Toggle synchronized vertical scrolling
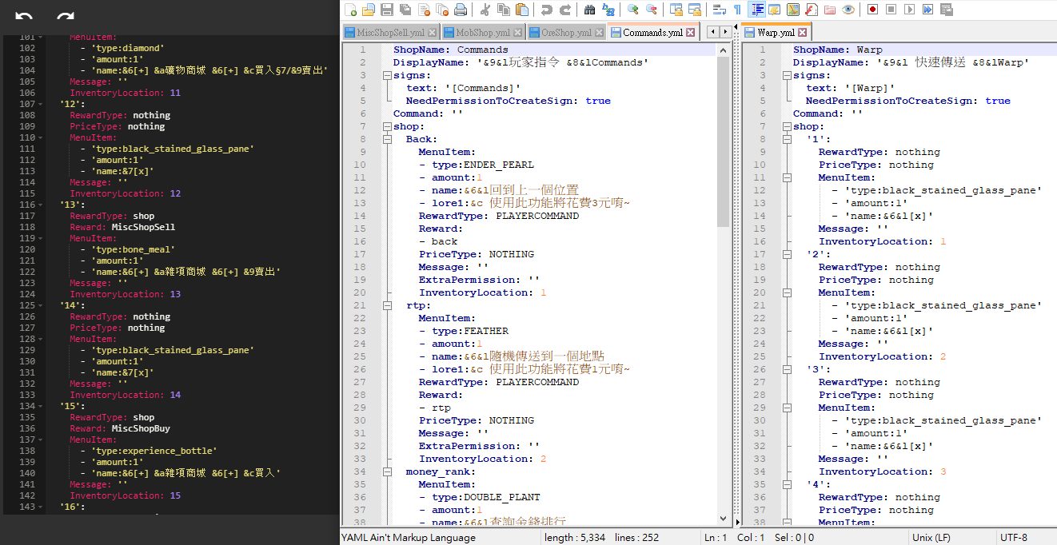1057x545 pixels. click(x=676, y=10)
